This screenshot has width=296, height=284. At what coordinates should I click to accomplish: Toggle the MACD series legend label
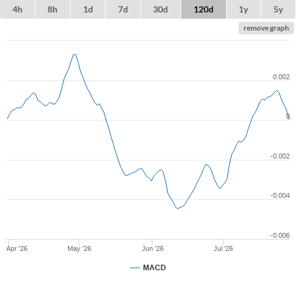point(154,268)
